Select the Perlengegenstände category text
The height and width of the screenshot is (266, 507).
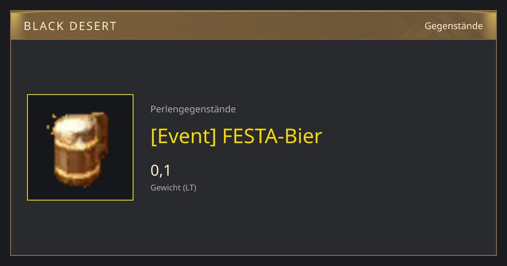tap(193, 109)
